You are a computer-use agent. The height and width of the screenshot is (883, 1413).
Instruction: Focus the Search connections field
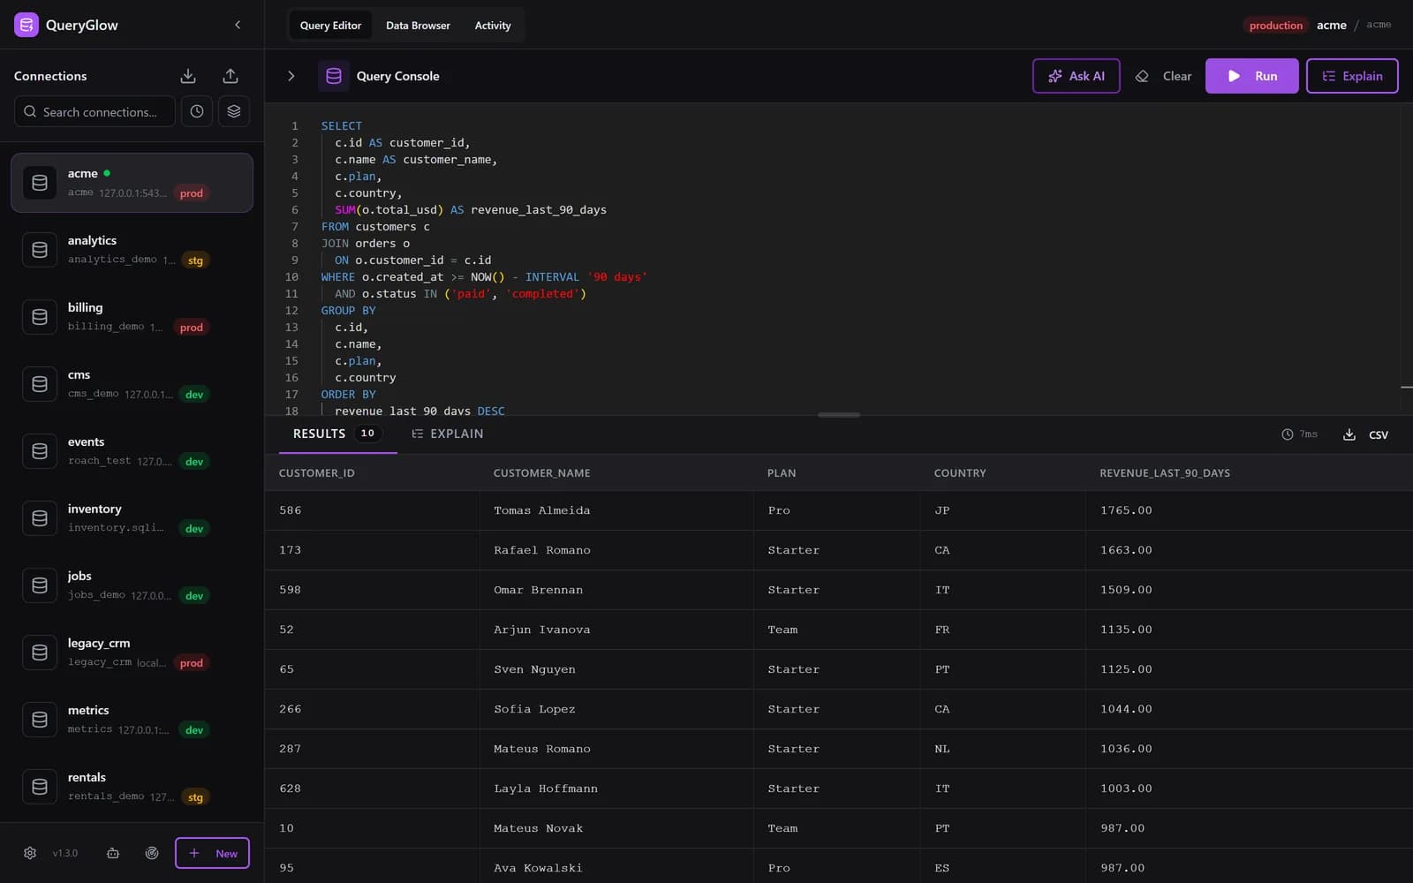point(94,112)
